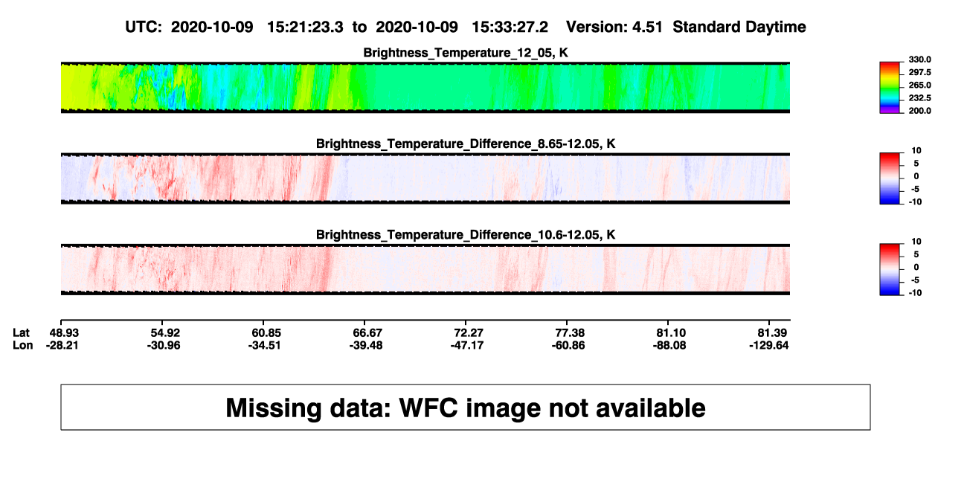Click the 'Version: 4.51' text
The image size is (967, 496).
pyautogui.click(x=614, y=27)
